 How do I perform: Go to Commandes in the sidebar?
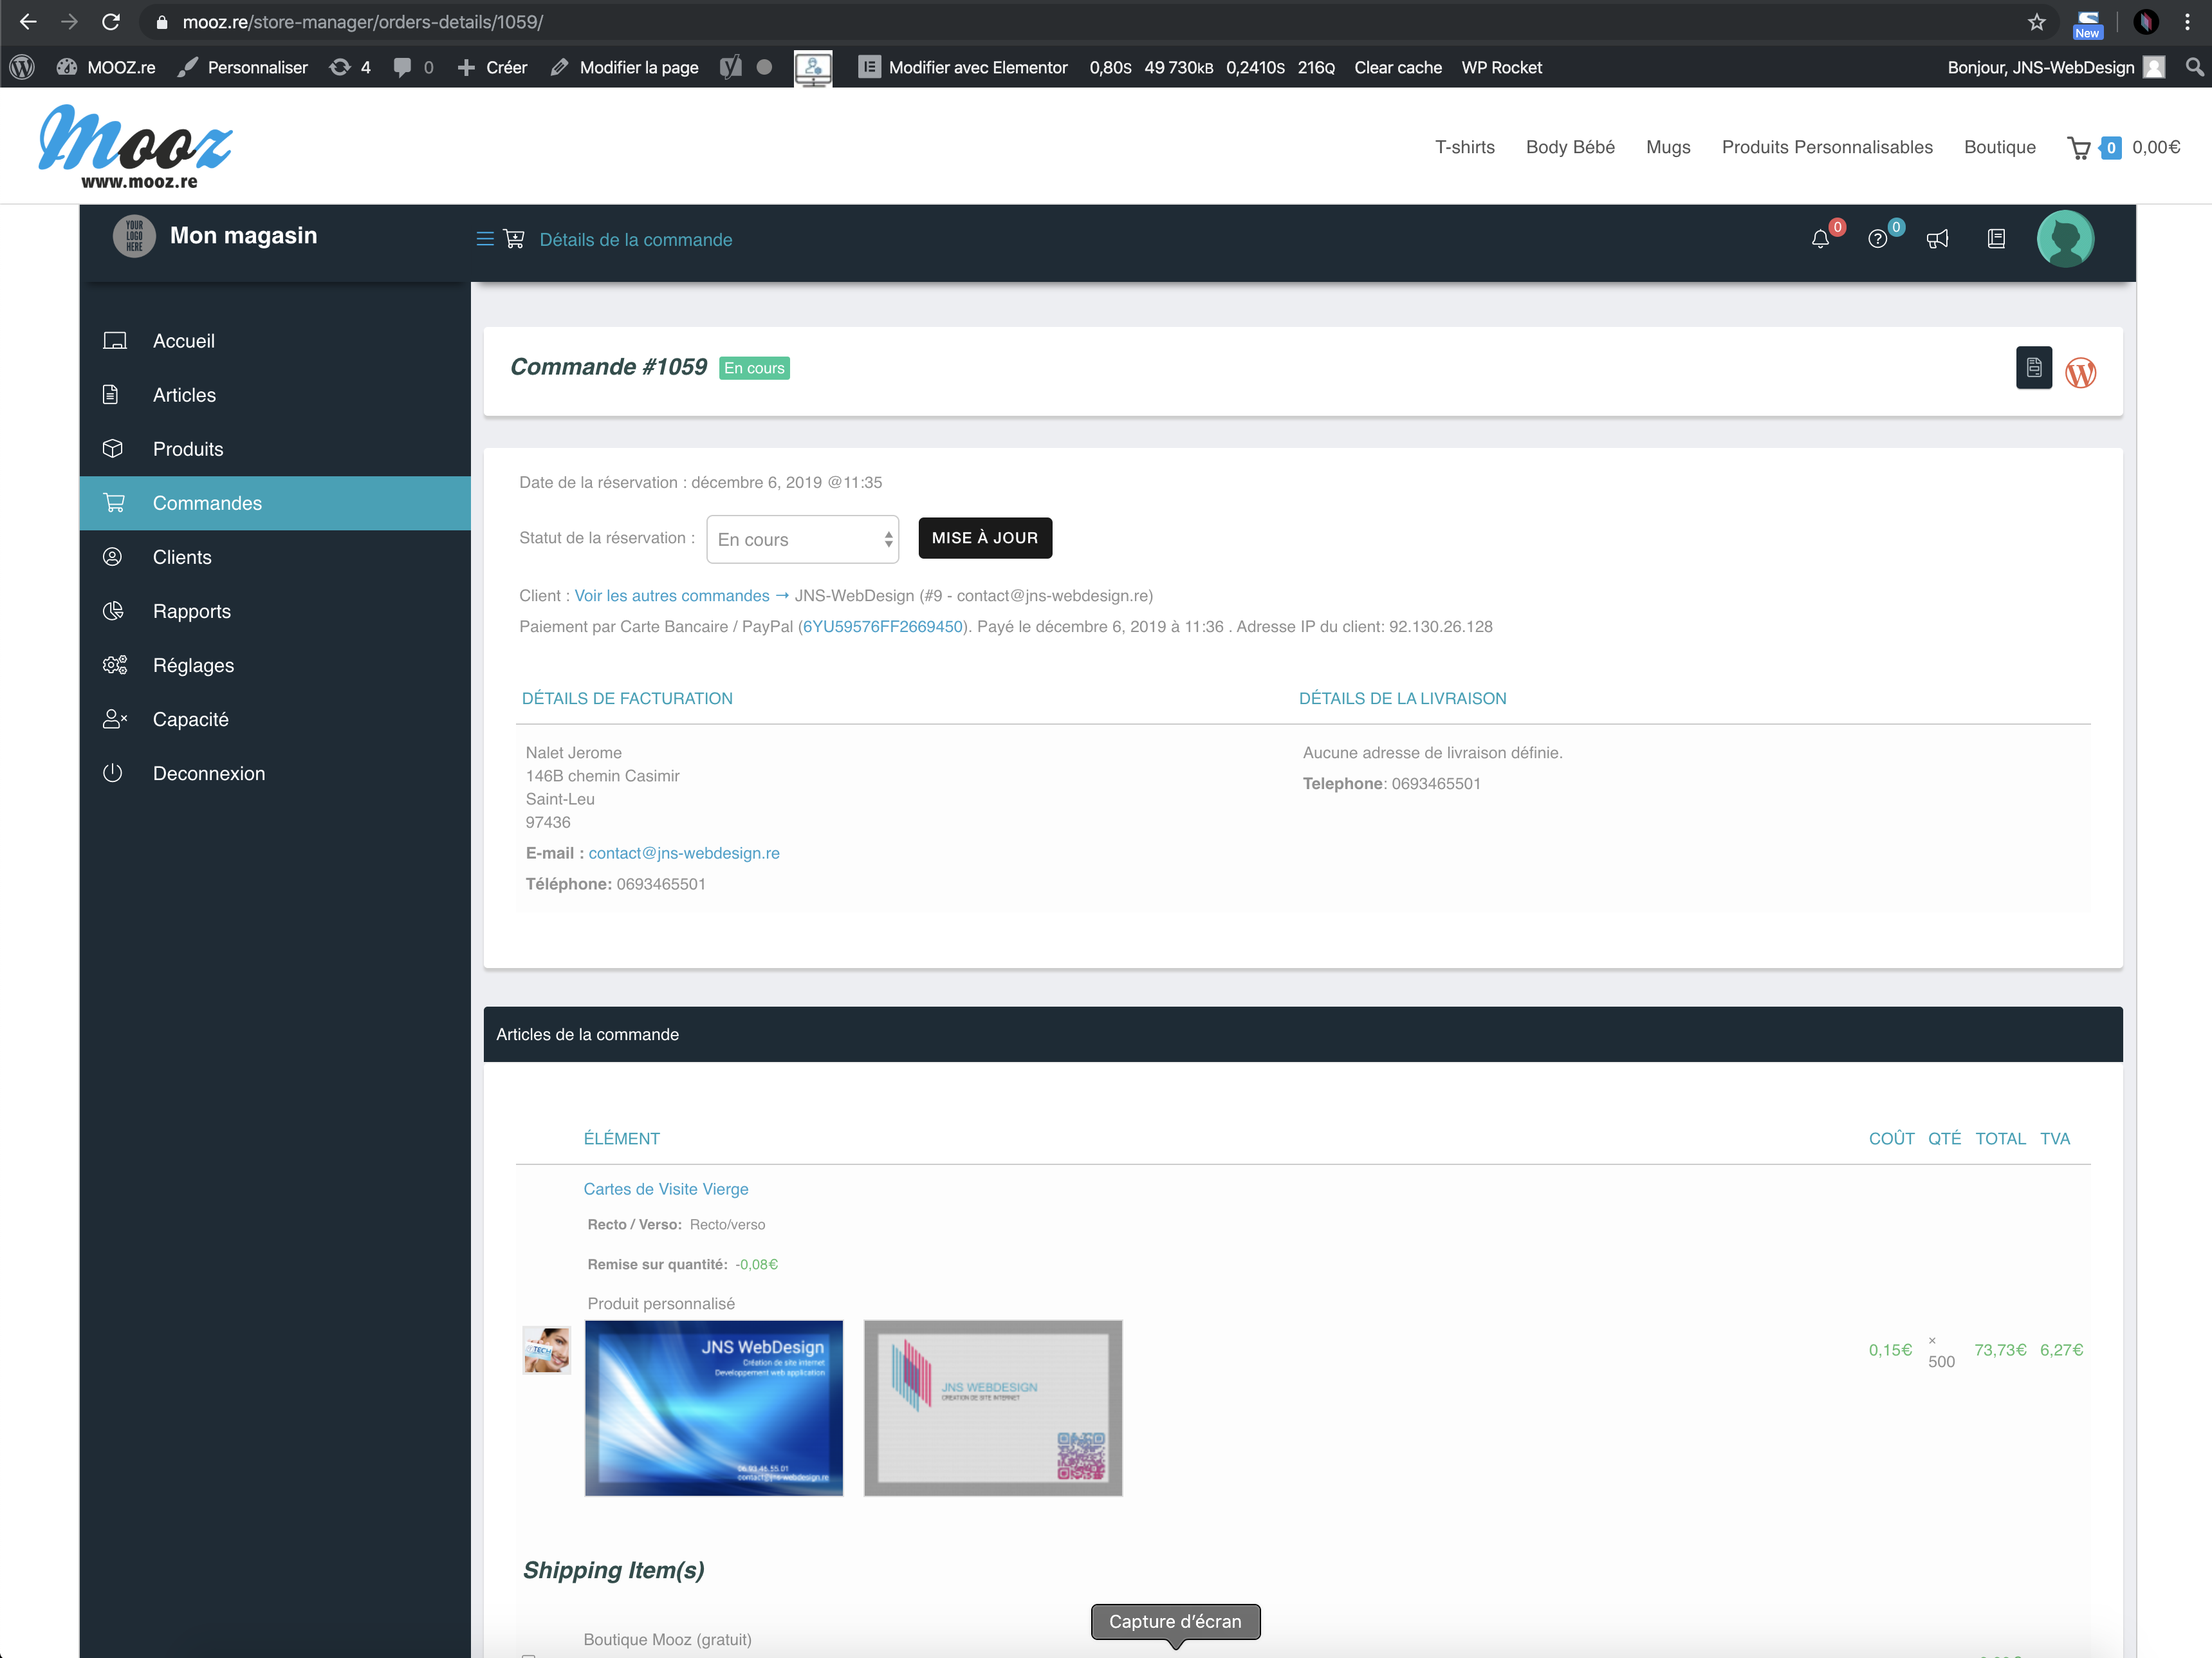click(207, 503)
